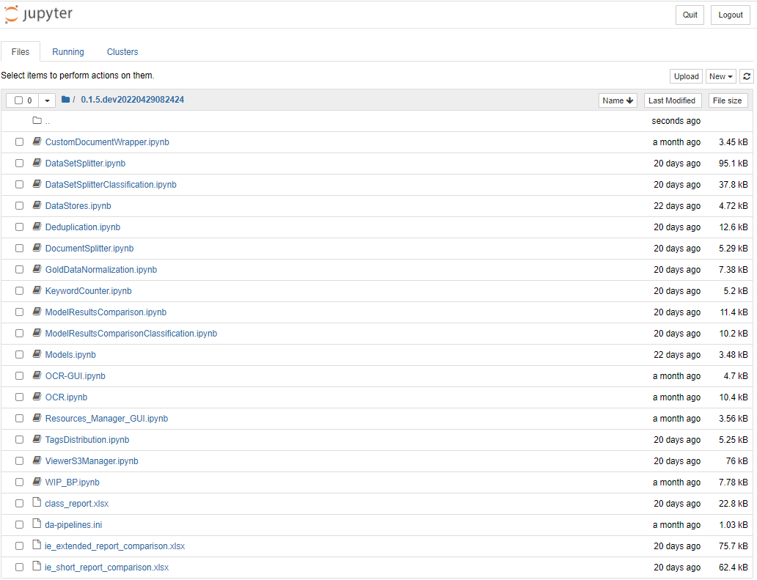Click notebook icon beside ViewerS3Manager.ipynb

(x=37, y=460)
